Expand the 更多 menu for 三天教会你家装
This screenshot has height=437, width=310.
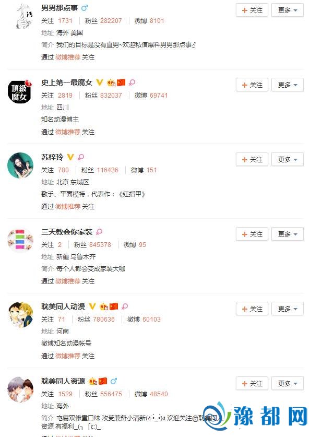pyautogui.click(x=288, y=234)
